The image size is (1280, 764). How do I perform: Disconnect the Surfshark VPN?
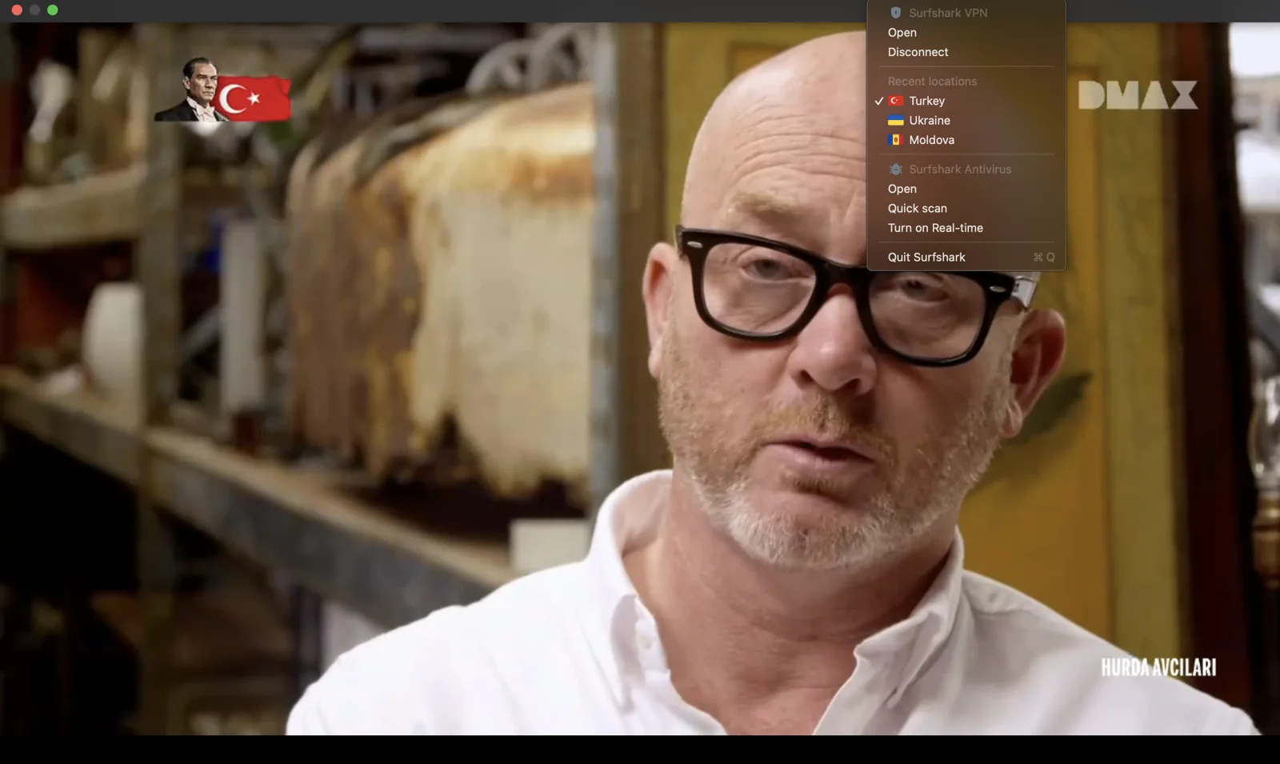[917, 52]
